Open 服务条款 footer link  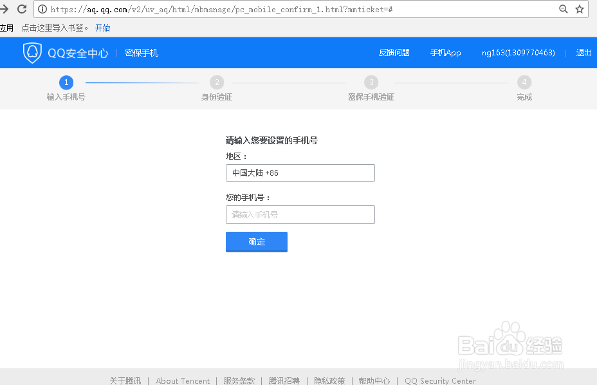click(x=239, y=380)
